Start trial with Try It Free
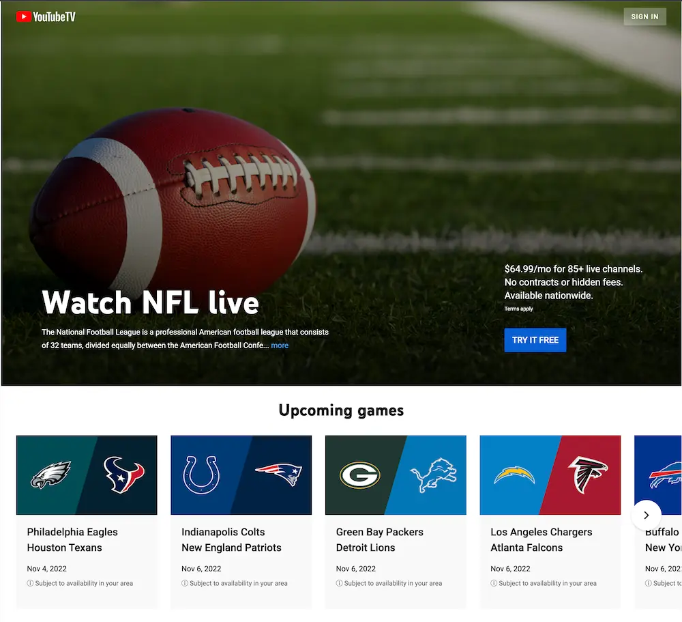682x622 pixels. pyautogui.click(x=535, y=340)
